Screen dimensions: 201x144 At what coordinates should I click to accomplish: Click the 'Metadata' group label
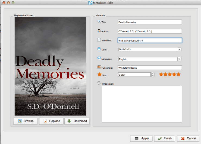[100, 15]
